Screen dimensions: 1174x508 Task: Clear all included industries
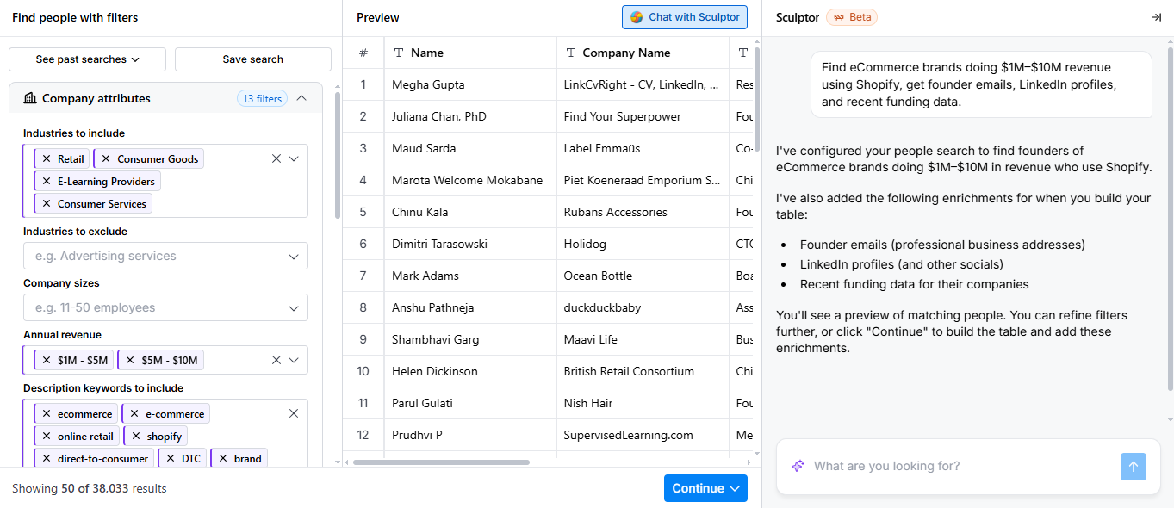(x=276, y=159)
